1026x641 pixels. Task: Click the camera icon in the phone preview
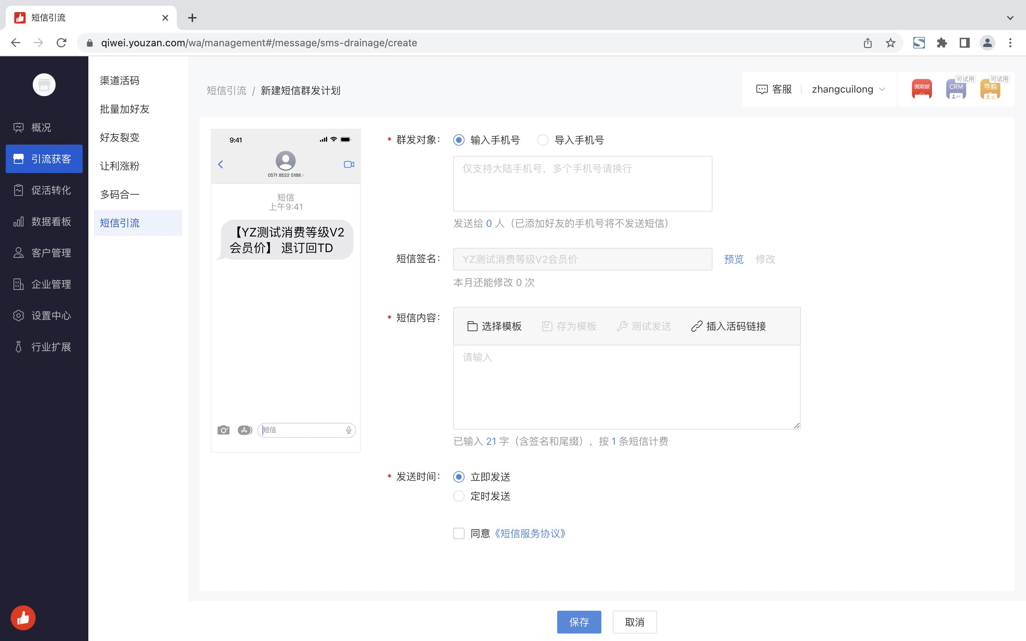(223, 429)
